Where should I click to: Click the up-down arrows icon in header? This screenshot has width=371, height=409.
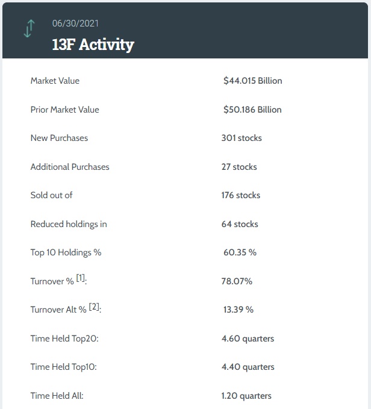(28, 30)
